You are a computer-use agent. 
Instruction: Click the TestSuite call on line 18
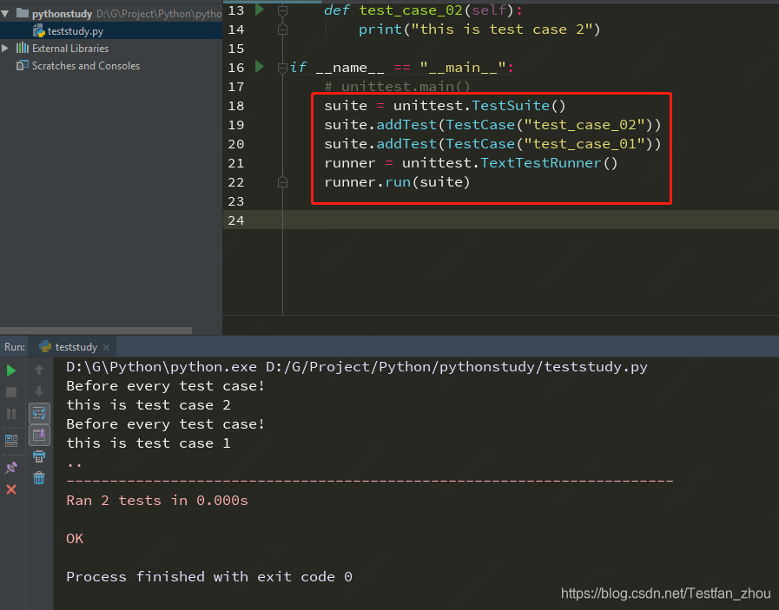coord(518,106)
